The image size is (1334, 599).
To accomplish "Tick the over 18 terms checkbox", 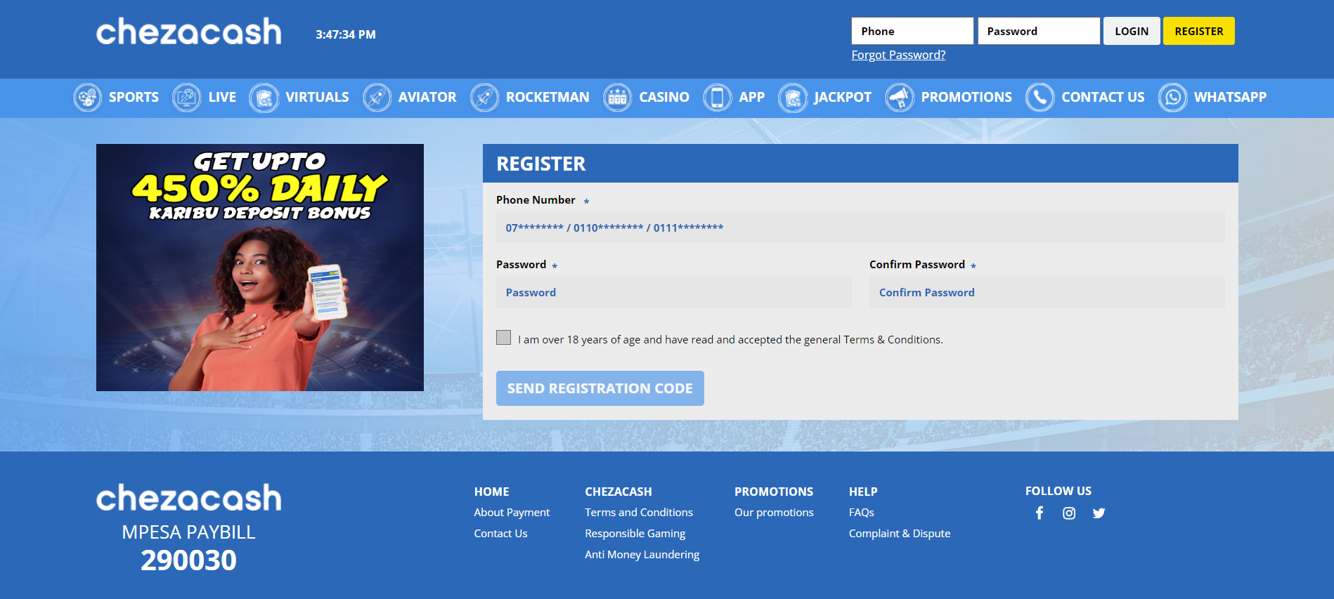I will coord(503,338).
